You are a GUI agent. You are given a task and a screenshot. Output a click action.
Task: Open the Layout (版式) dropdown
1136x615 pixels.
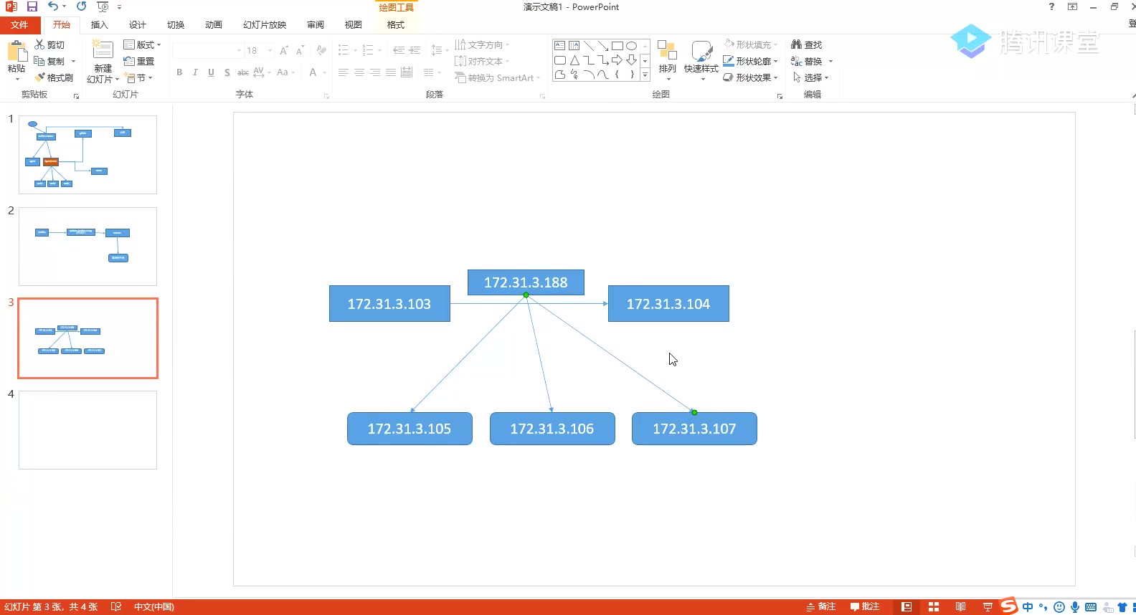click(x=142, y=44)
